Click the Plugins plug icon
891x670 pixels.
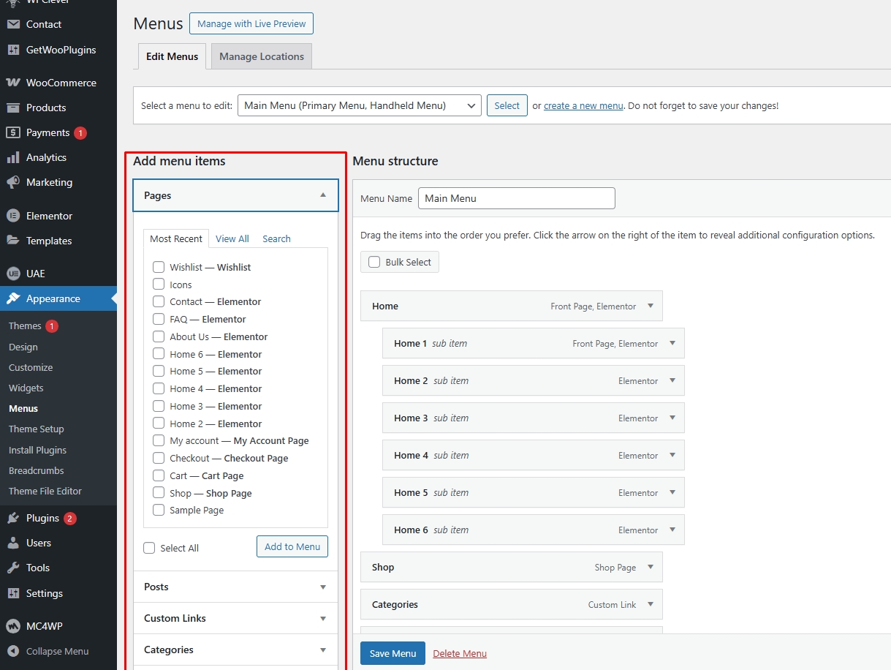[12, 518]
